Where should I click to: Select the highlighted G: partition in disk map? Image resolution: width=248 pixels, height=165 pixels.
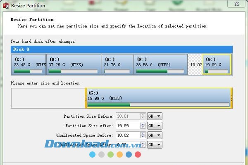click(217, 65)
